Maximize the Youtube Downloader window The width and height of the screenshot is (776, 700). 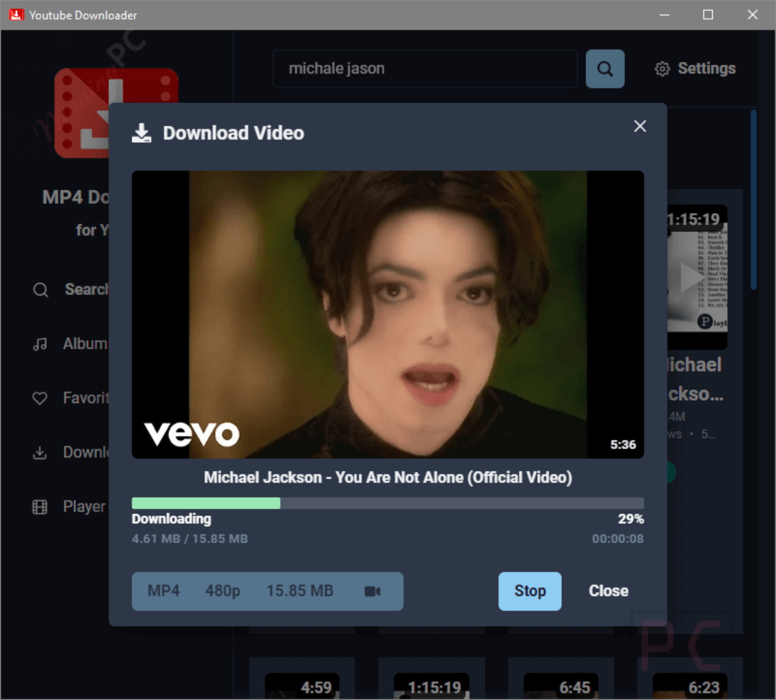coord(708,15)
